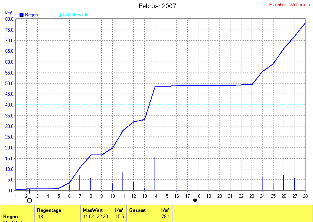Click the full moon symbol below the axis
Viewport: 313px width, 222px height.
pyautogui.click(x=29, y=200)
